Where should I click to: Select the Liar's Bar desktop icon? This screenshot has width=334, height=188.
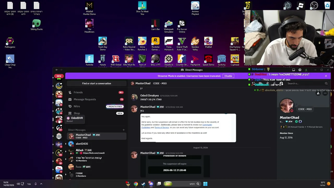click(x=156, y=25)
